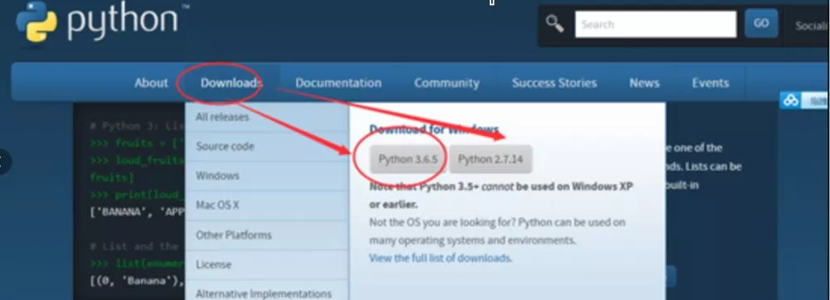
Task: Open the News menu
Action: coord(644,83)
